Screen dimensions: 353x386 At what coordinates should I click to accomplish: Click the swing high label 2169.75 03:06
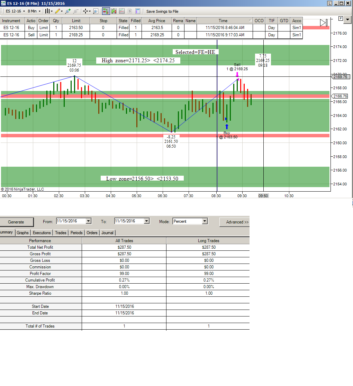74,65
